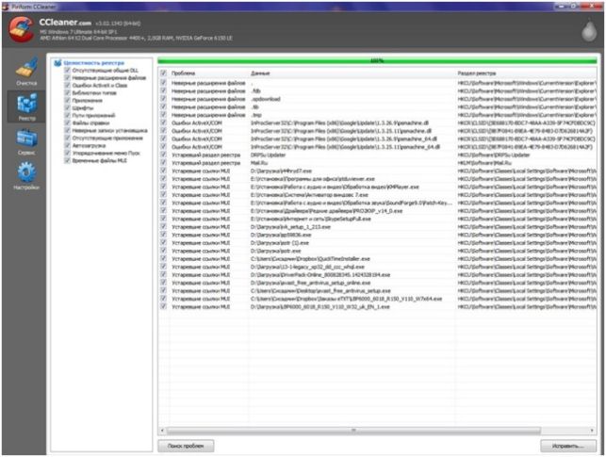Image resolution: width=606 pixels, height=457 pixels.
Task: Toggle Упорядочивание меню Пуск checkbox
Action: click(x=67, y=153)
